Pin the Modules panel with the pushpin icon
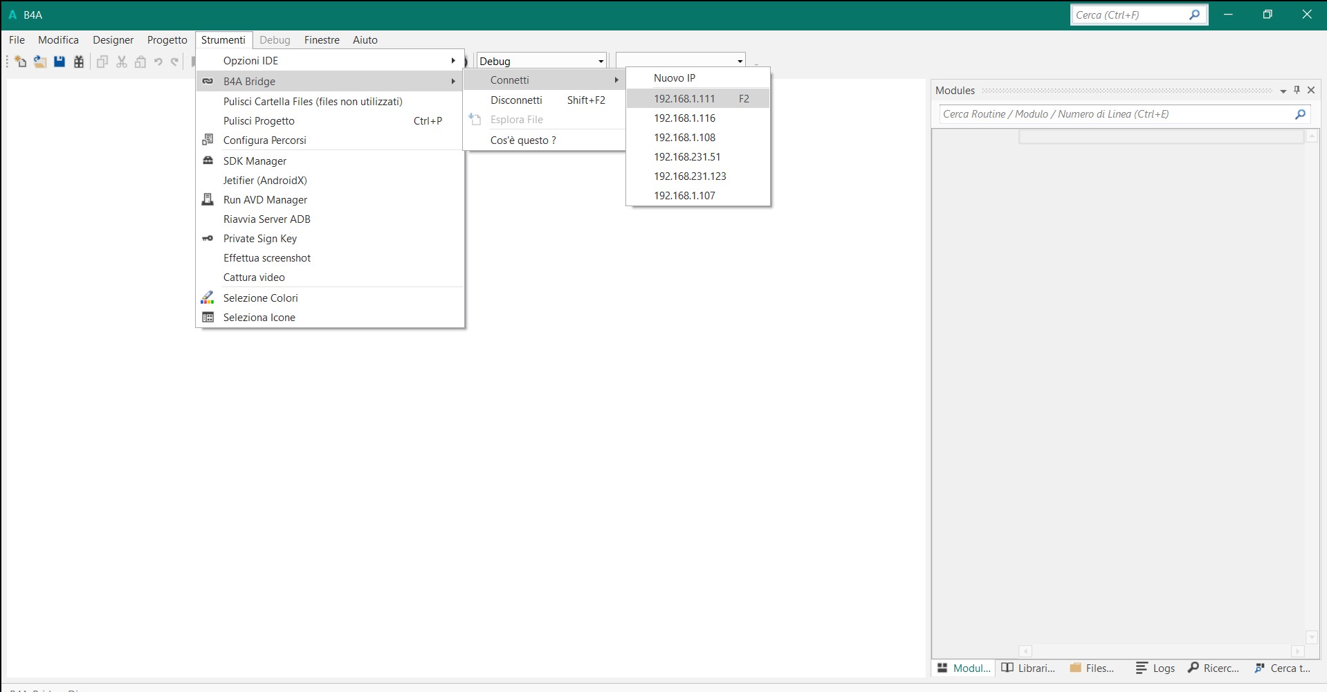 1297,90
